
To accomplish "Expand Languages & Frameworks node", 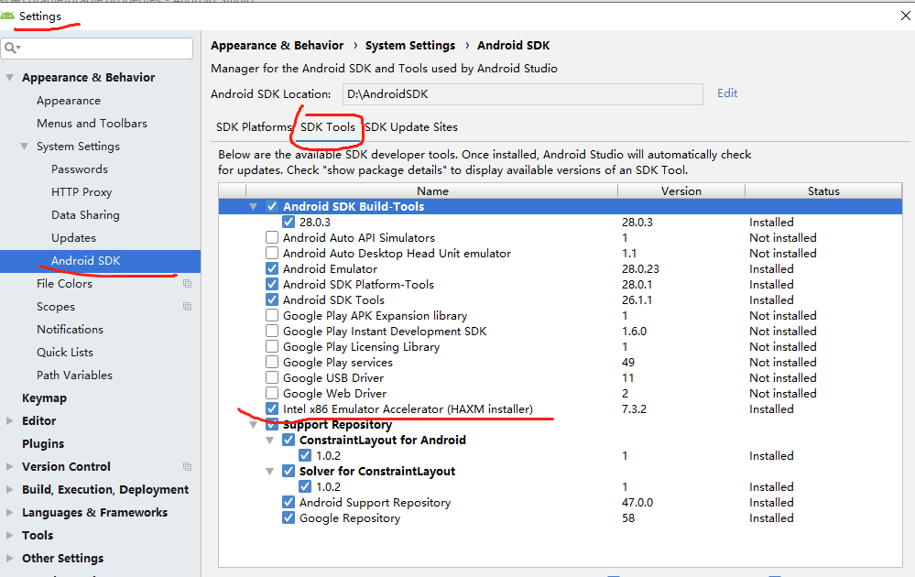I will (x=10, y=512).
